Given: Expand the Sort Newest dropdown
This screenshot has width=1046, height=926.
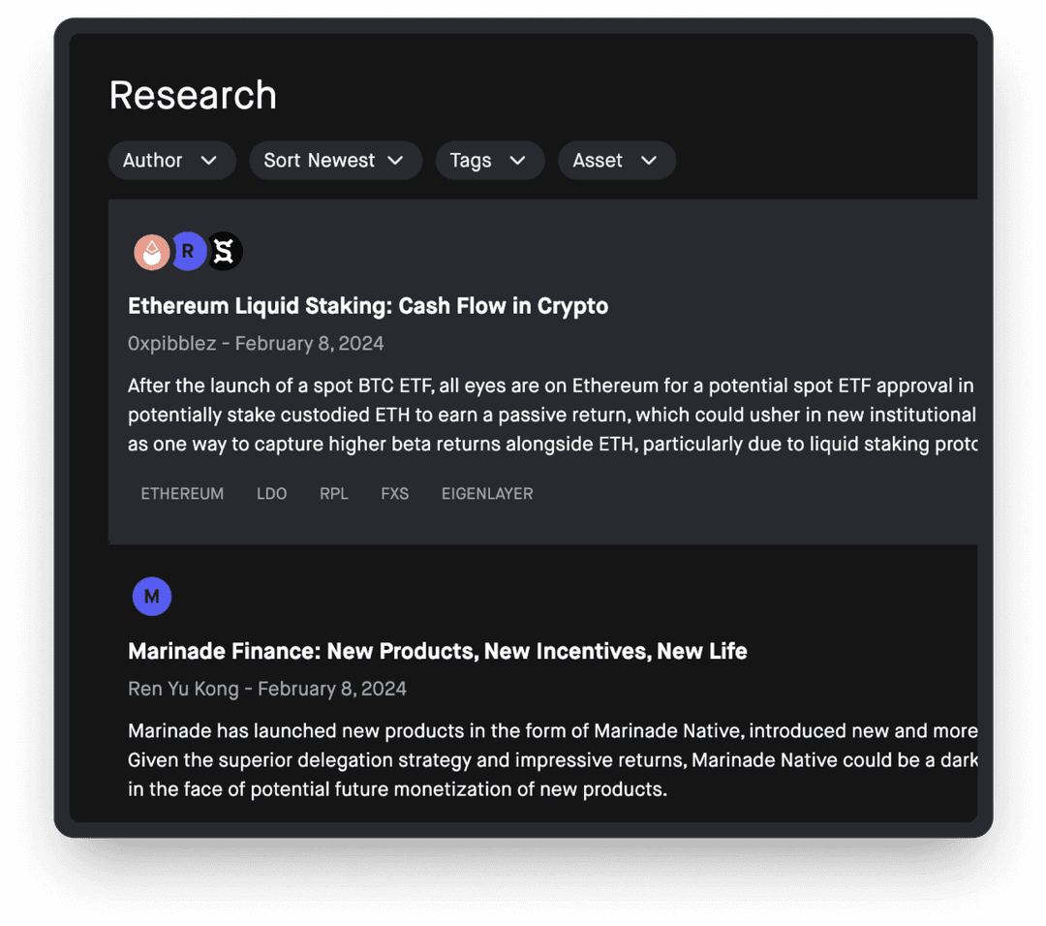Looking at the screenshot, I should tap(334, 160).
